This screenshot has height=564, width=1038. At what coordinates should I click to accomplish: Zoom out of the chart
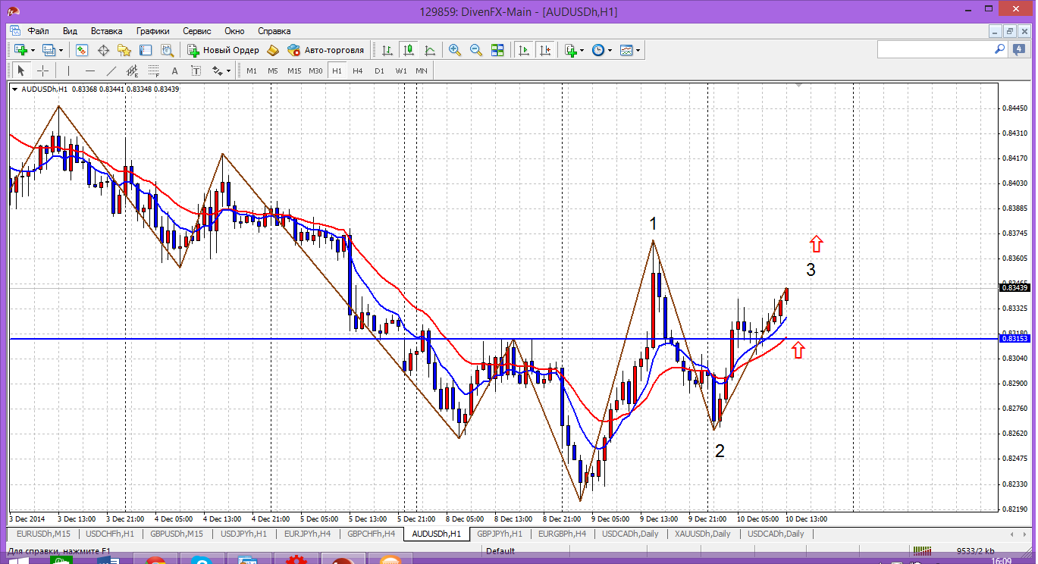tap(476, 50)
